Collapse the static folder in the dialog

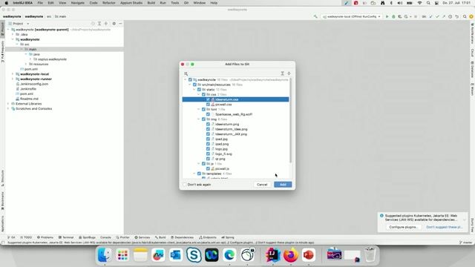194,90
